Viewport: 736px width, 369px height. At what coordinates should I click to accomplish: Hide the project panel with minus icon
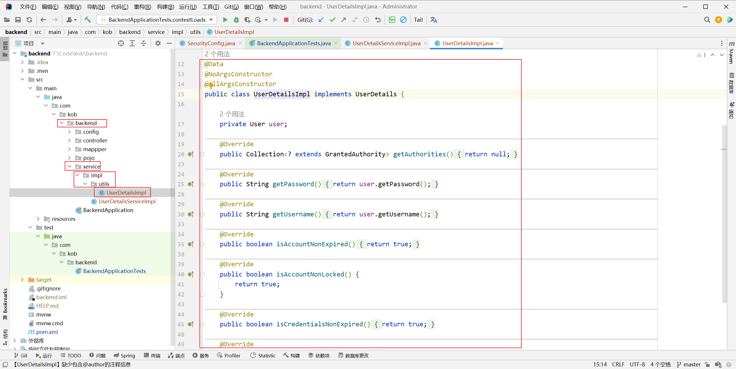click(x=169, y=43)
